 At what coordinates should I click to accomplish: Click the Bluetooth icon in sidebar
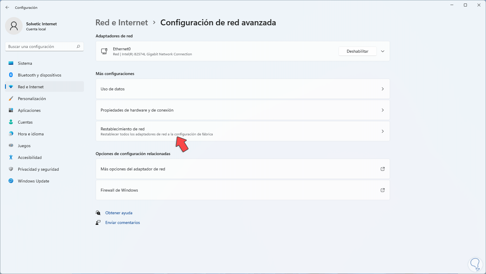[x=11, y=75]
